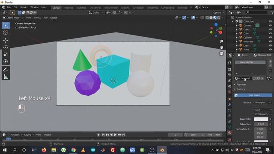Open the File menu
Screen dimensions: 274x154
(9, 7)
